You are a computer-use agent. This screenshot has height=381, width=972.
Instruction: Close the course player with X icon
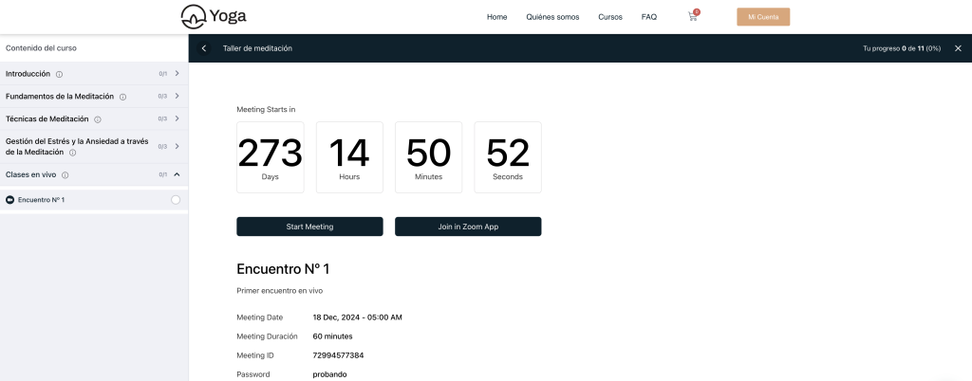958,48
